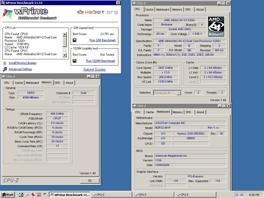Click the red splat quick launch icon
Screen dimensions: 264x198
33,195
